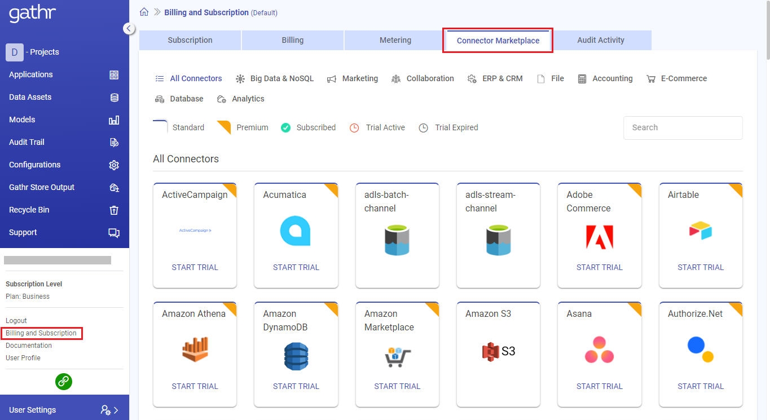Switch to the Billing tab

pyautogui.click(x=293, y=40)
